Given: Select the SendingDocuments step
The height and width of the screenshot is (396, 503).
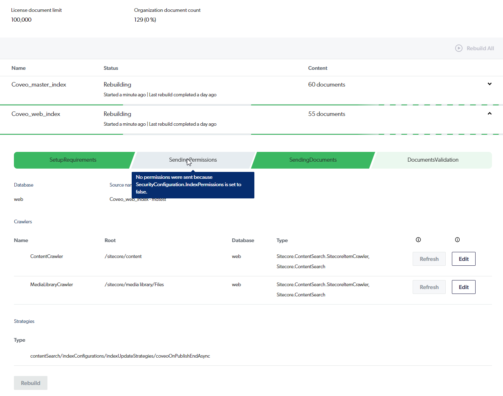Looking at the screenshot, I should 313,160.
